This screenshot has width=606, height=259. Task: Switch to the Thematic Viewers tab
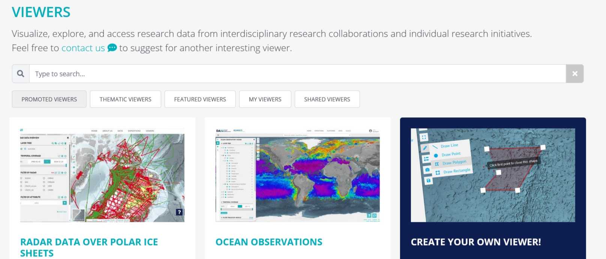click(x=125, y=99)
